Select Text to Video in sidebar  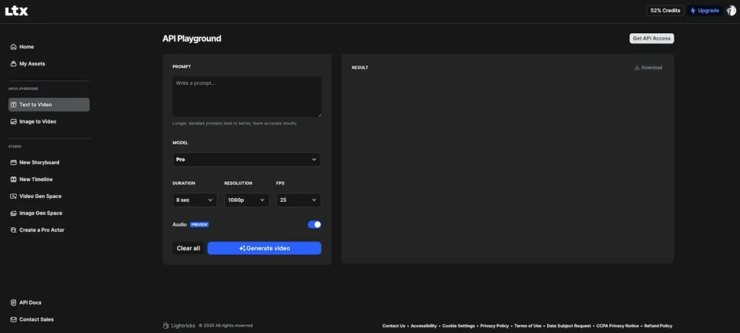pos(48,105)
